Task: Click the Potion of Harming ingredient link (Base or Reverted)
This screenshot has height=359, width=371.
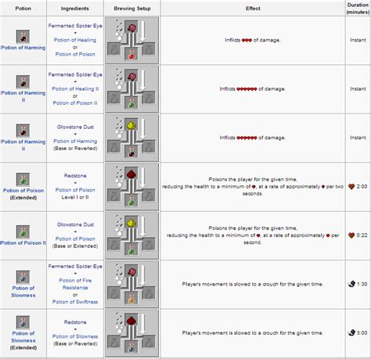Action: 75,142
